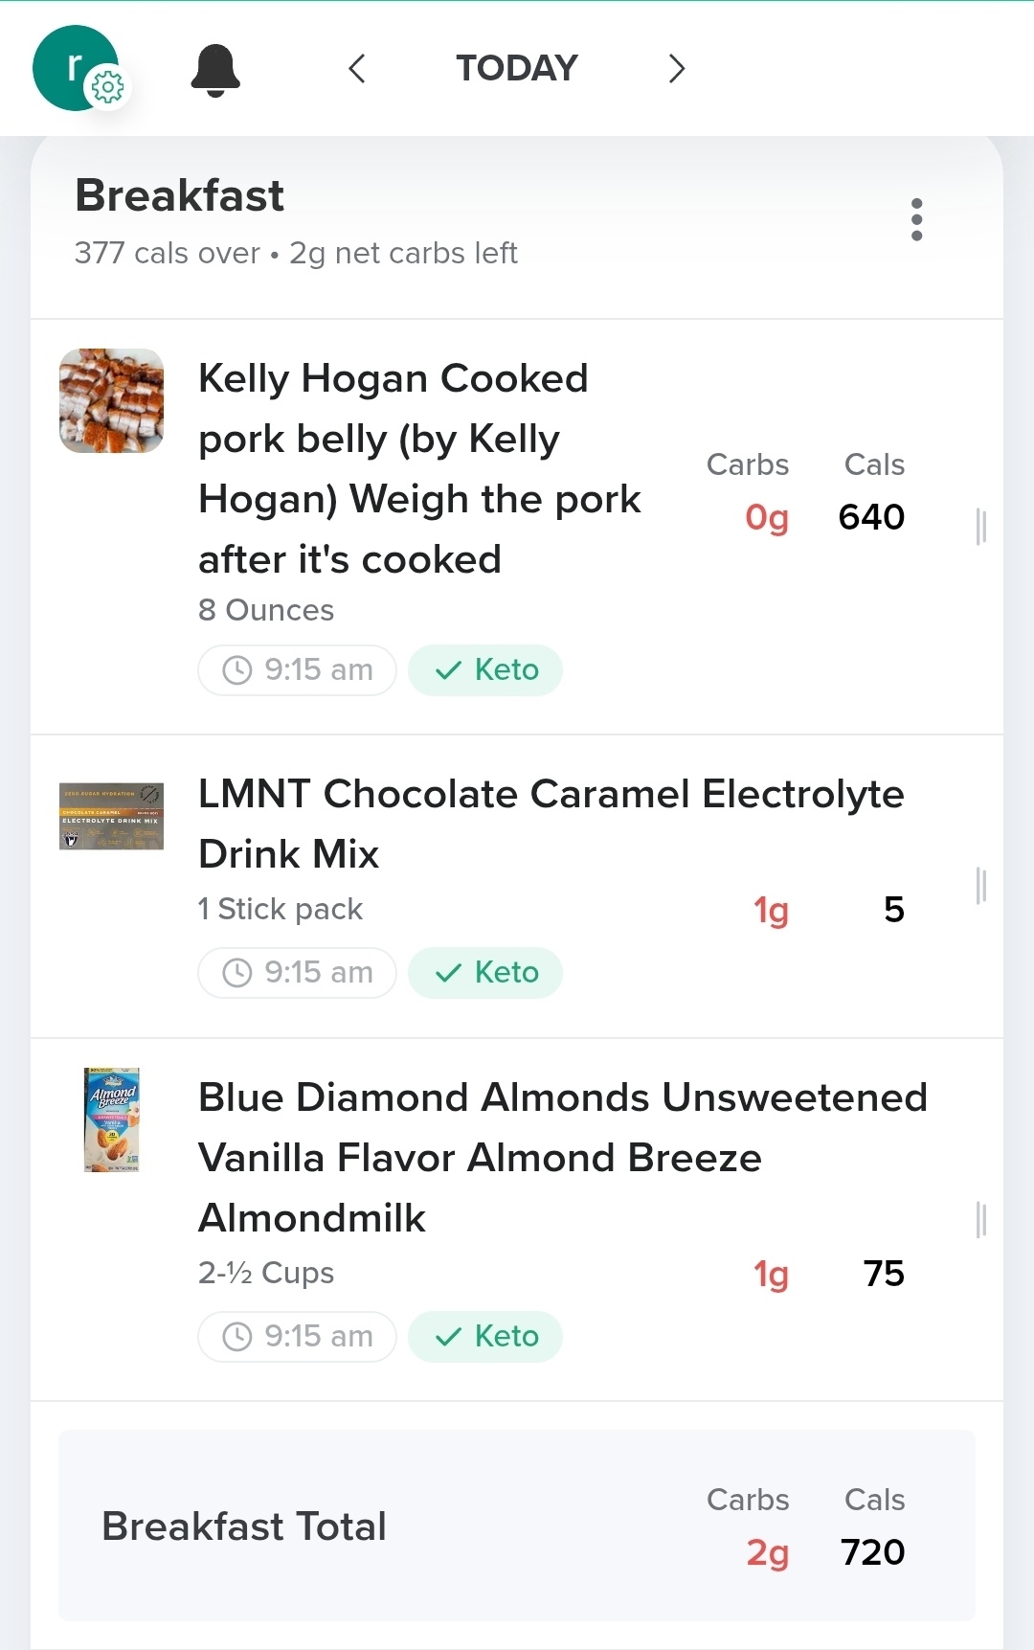This screenshot has height=1650, width=1034.
Task: Toggle the Keto tag on LMNT drink mix
Action: 485,973
